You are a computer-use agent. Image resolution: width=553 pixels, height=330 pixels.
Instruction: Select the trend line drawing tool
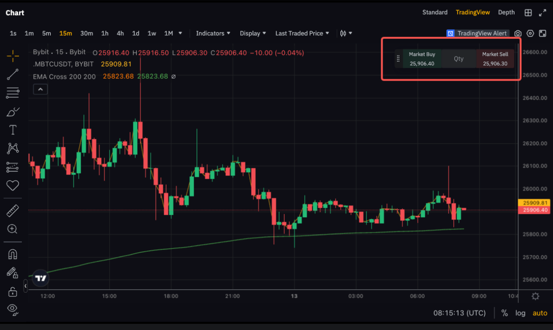coord(12,74)
